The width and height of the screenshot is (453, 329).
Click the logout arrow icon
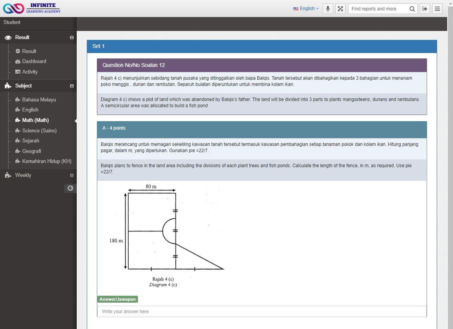[425, 9]
